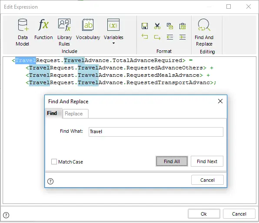Click the Undo arrow icon
Viewport: 259px width, 223px height.
(145, 37)
